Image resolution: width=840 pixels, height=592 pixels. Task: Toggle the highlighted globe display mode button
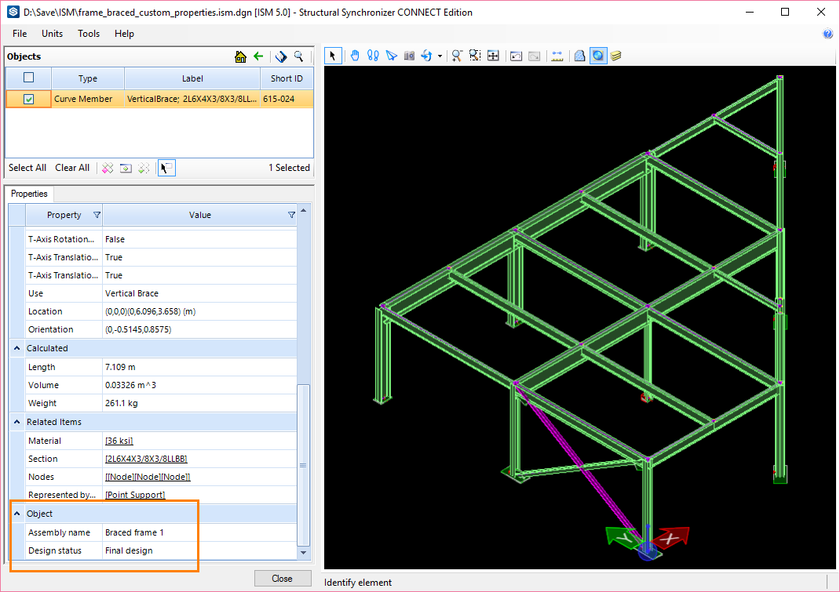598,56
